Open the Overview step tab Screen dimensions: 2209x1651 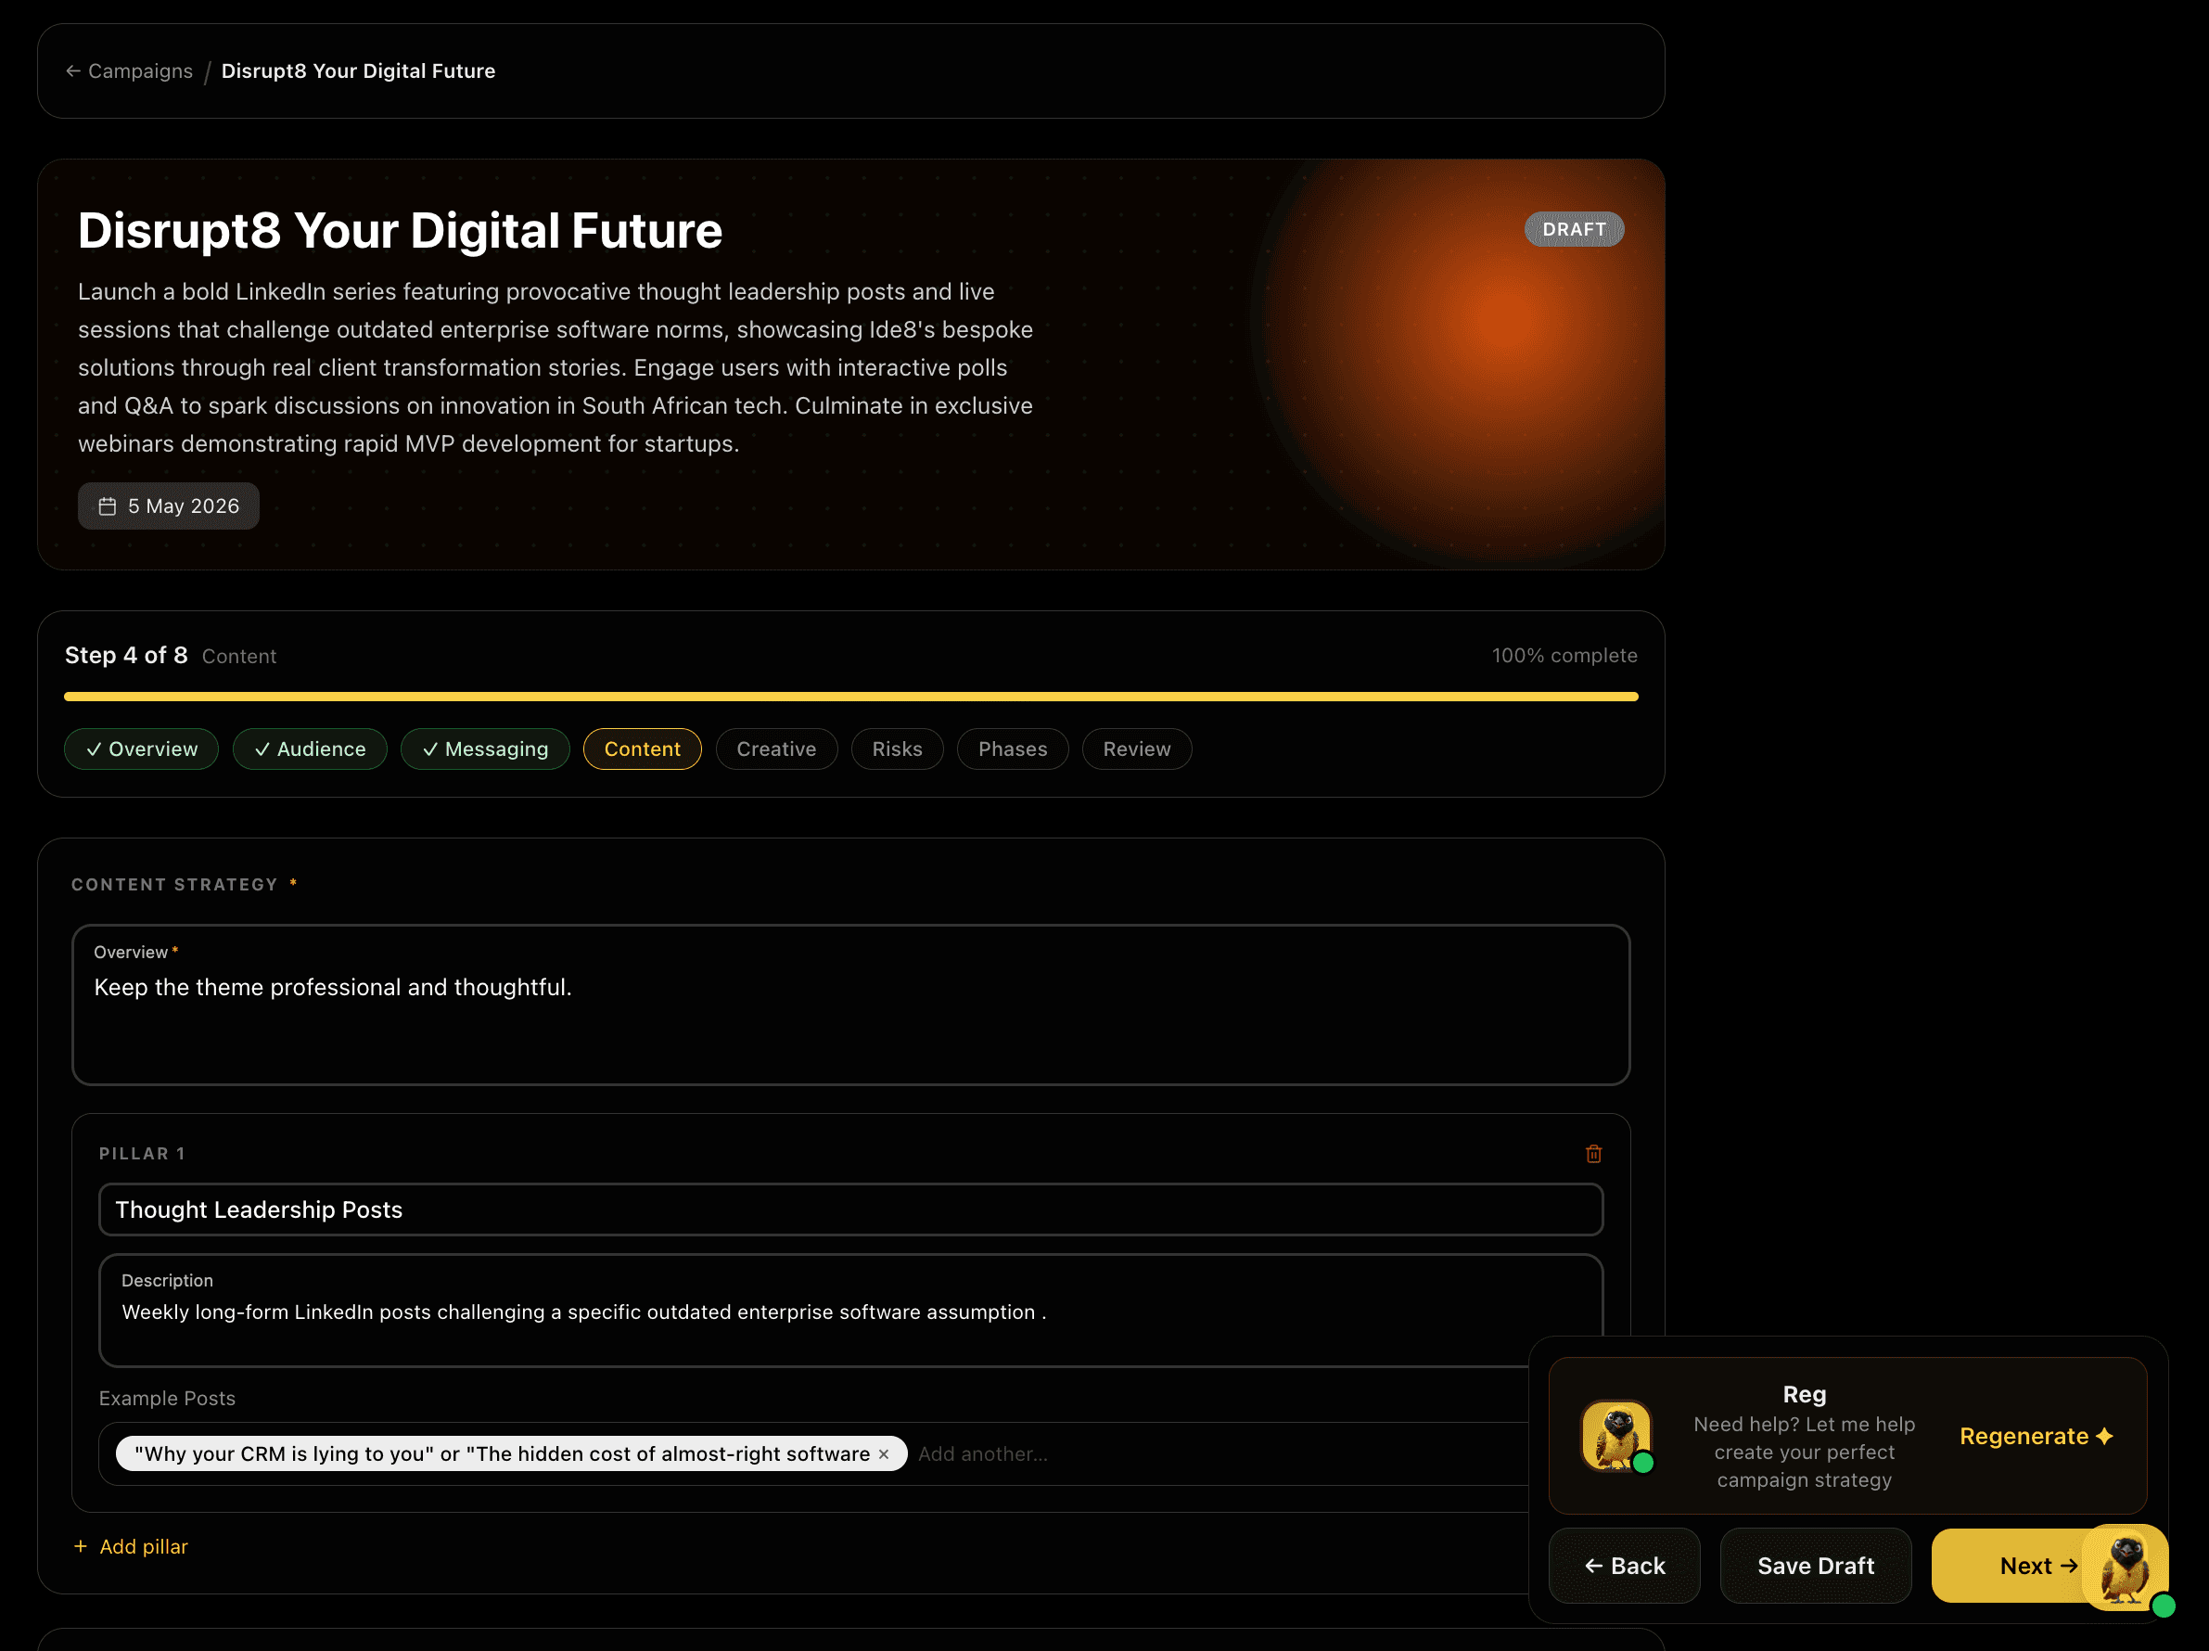142,749
